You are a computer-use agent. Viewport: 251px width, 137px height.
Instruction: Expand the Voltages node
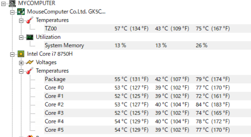pyautogui.click(x=21, y=63)
